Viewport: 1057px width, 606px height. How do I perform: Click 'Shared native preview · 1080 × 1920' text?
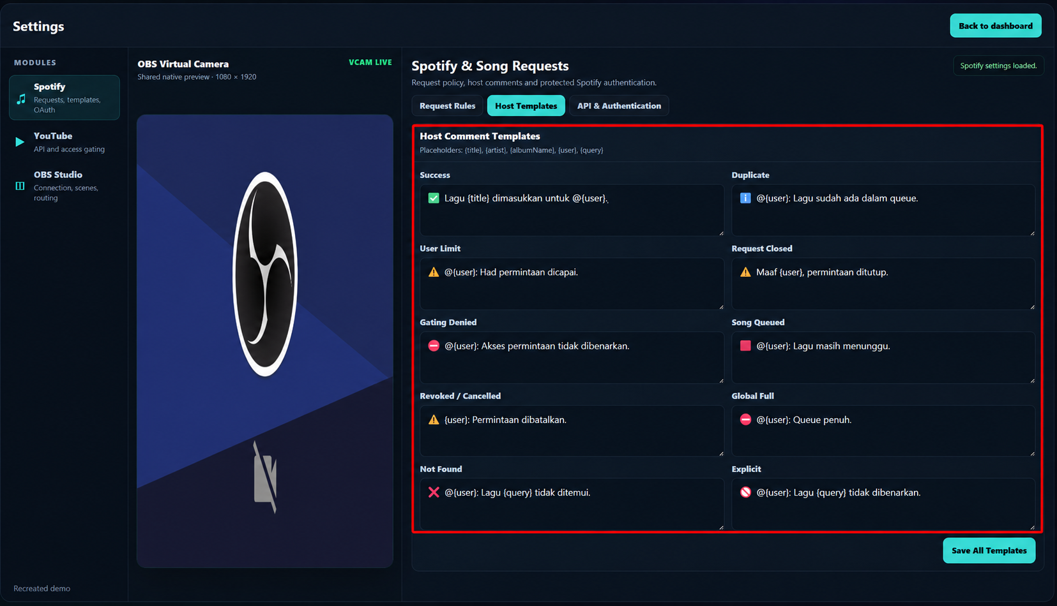pos(197,77)
